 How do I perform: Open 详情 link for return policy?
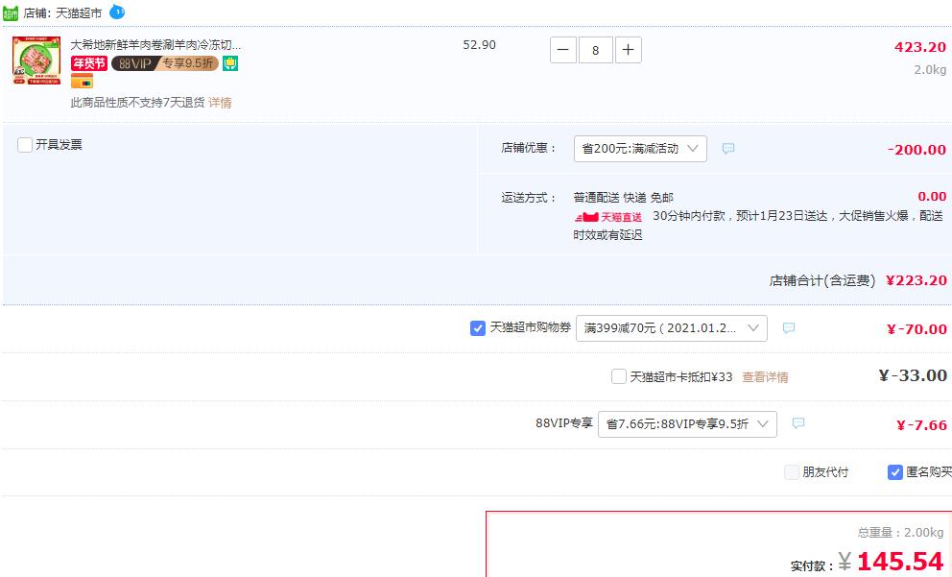pos(220,103)
